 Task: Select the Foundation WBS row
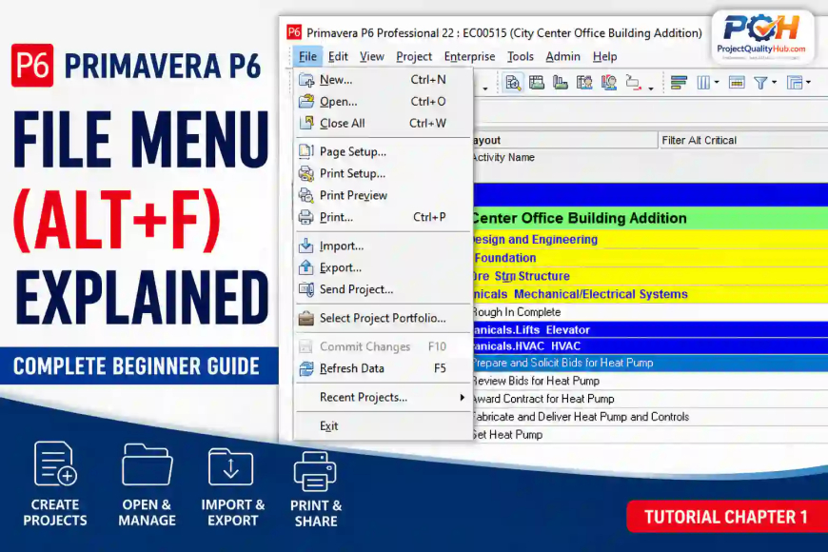tap(650, 258)
